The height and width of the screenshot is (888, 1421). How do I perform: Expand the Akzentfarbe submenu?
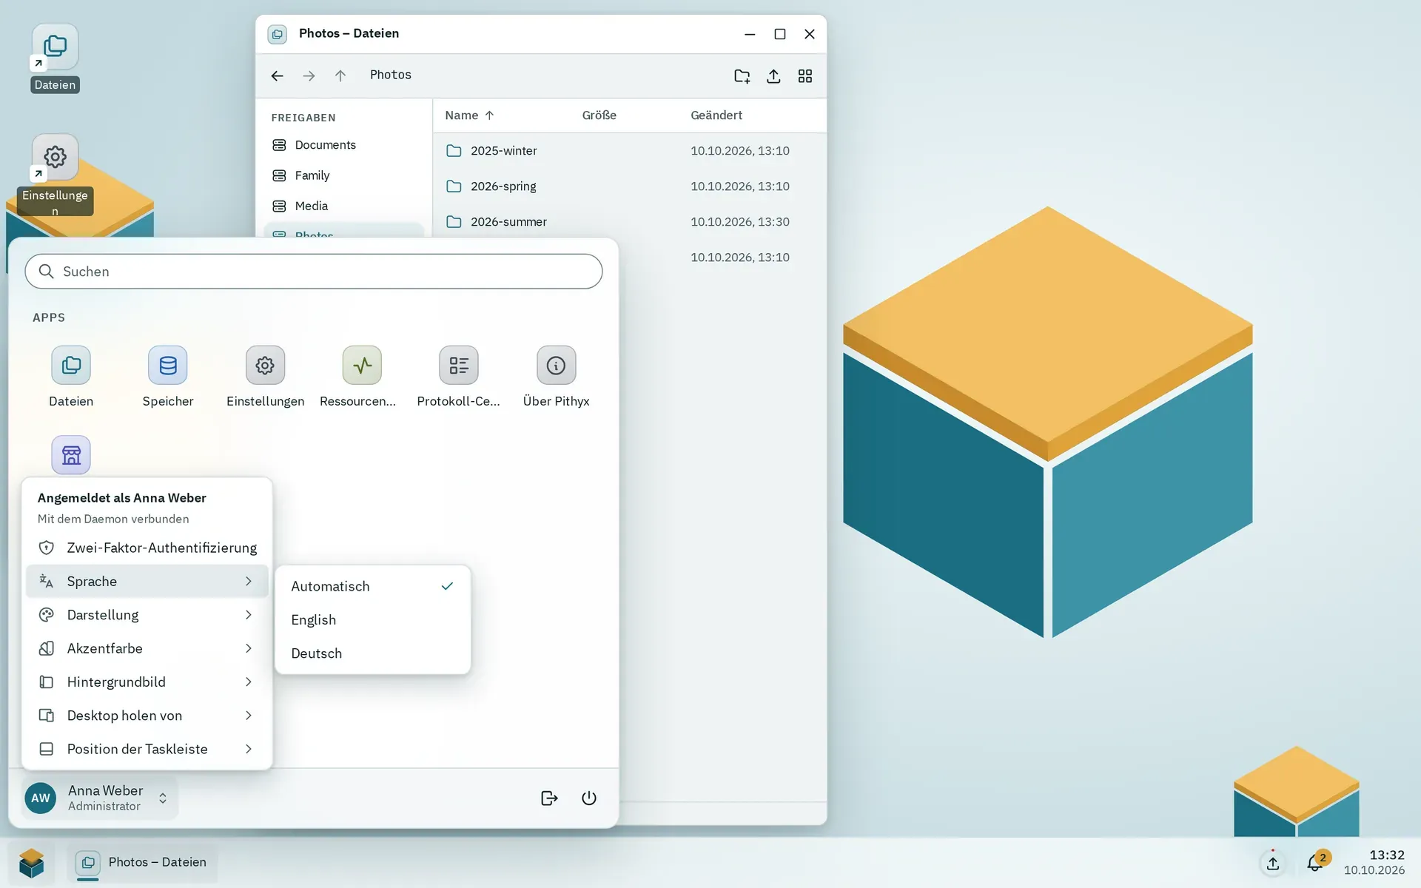pyautogui.click(x=147, y=648)
